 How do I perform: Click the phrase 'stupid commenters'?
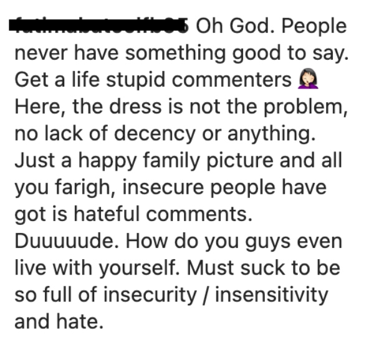tap(199, 80)
